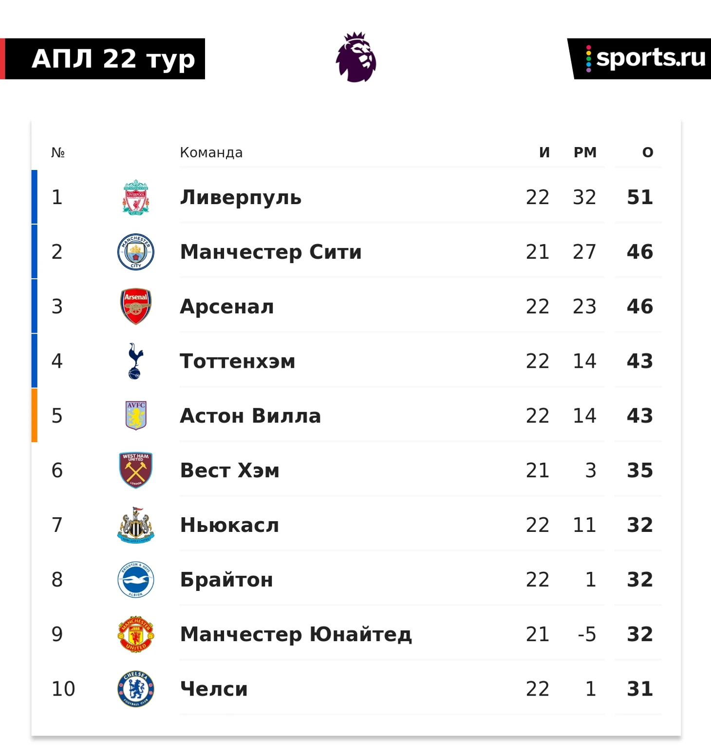This screenshot has height=755, width=711.
Task: Click the Premier League lion logo
Action: (x=356, y=57)
